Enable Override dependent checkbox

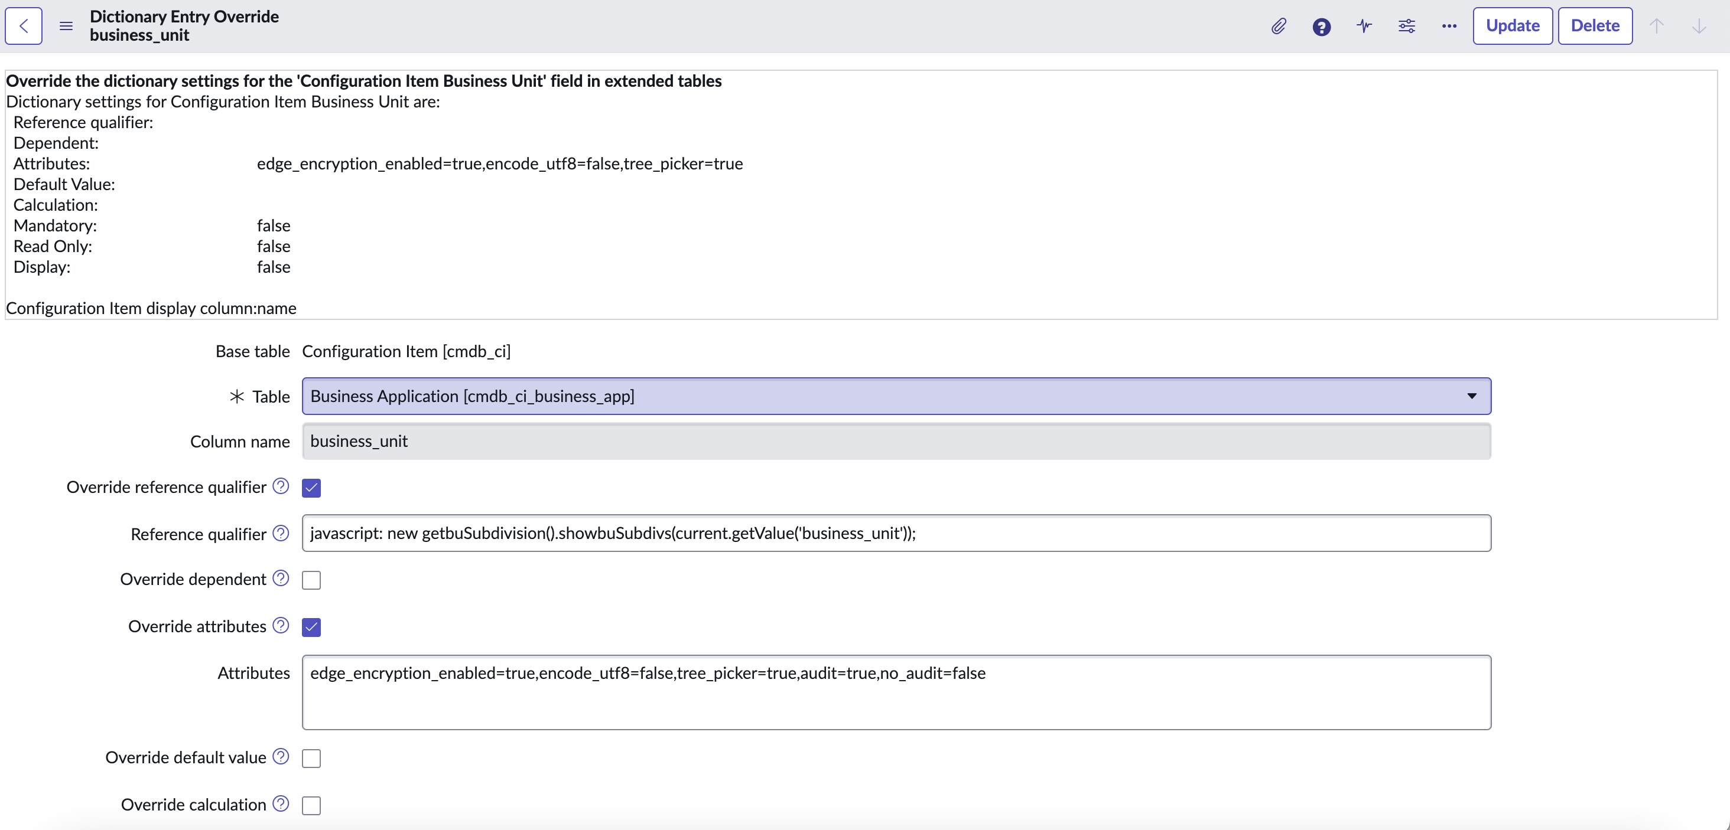(311, 580)
